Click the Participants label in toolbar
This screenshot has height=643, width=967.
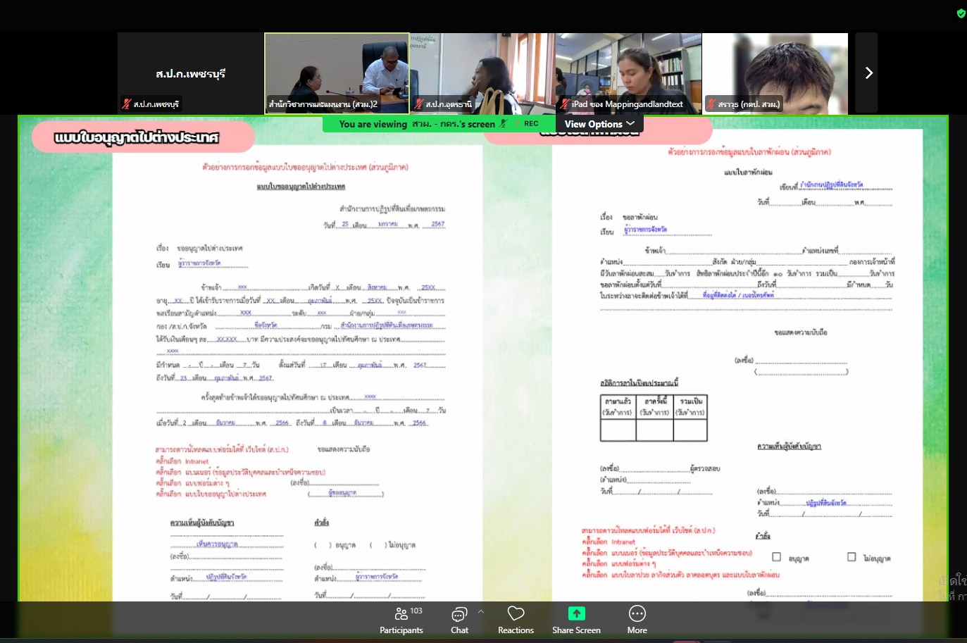click(401, 630)
